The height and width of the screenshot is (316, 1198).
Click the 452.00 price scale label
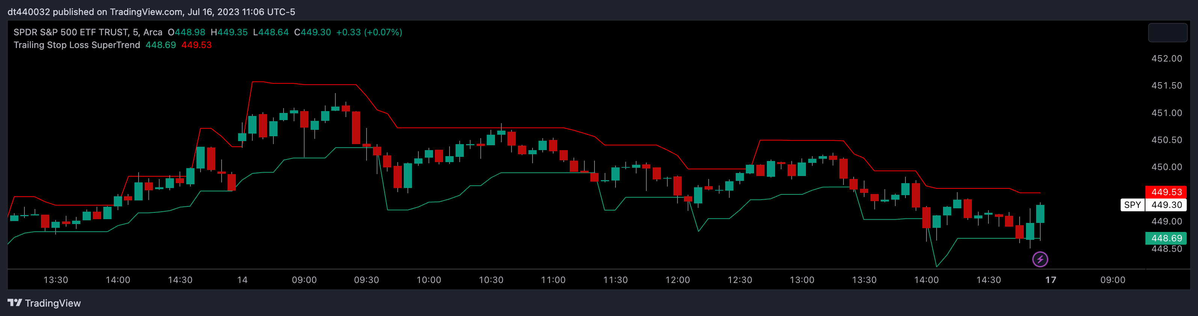click(x=1166, y=59)
